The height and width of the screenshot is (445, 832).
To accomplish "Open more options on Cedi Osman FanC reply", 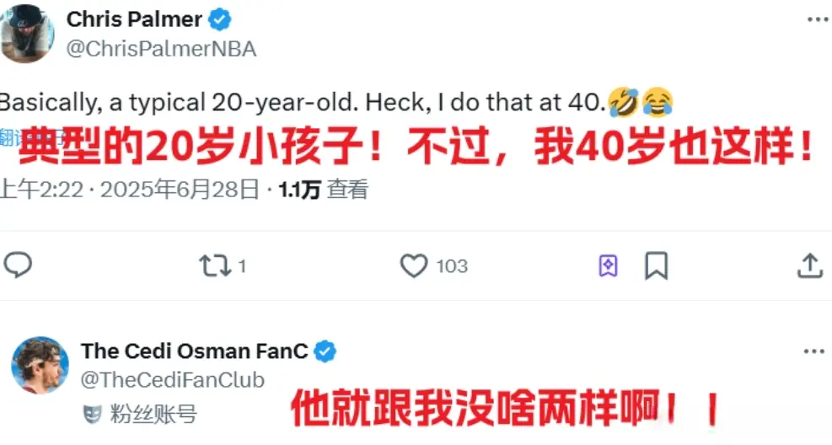I will click(x=813, y=351).
